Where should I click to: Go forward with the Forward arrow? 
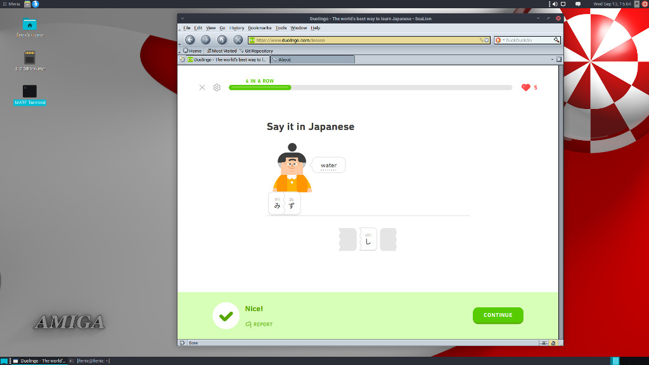point(206,40)
